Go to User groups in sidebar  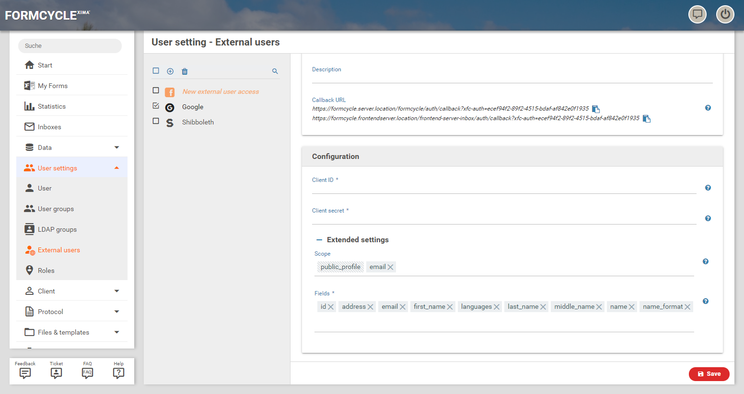56,209
